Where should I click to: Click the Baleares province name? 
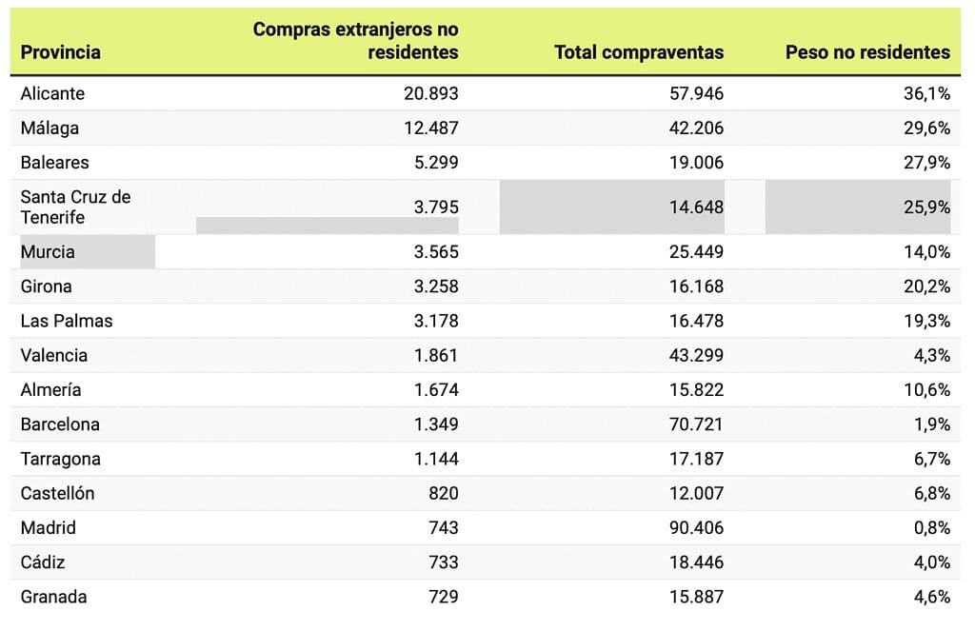[x=54, y=162]
